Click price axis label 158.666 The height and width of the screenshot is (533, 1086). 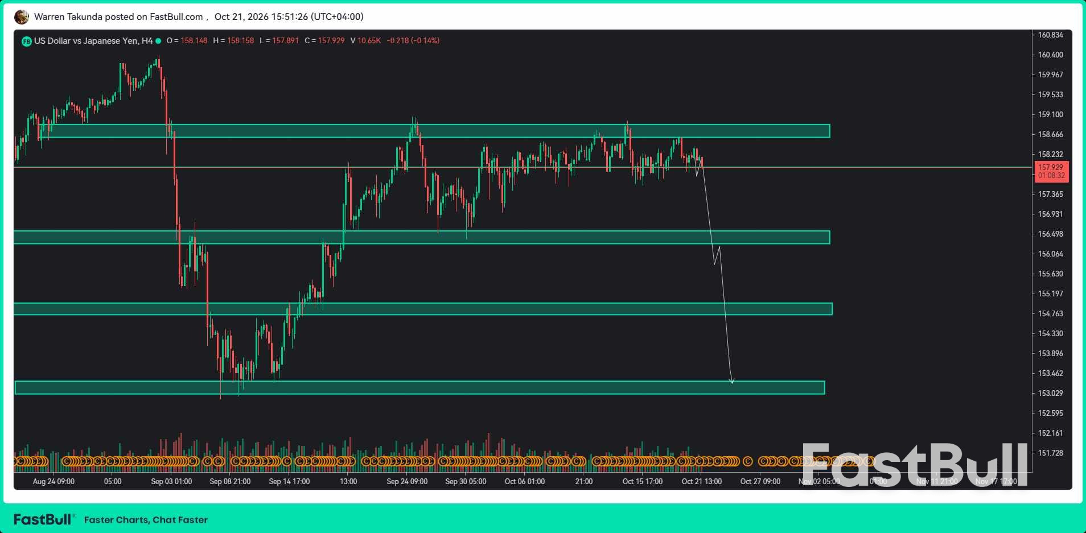point(1050,134)
